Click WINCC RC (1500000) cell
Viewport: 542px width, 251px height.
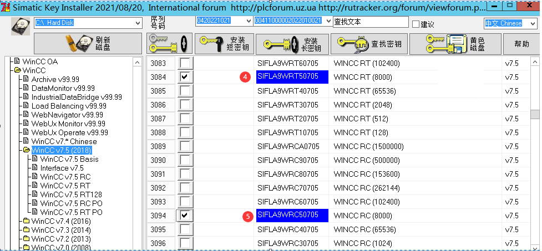(368, 147)
